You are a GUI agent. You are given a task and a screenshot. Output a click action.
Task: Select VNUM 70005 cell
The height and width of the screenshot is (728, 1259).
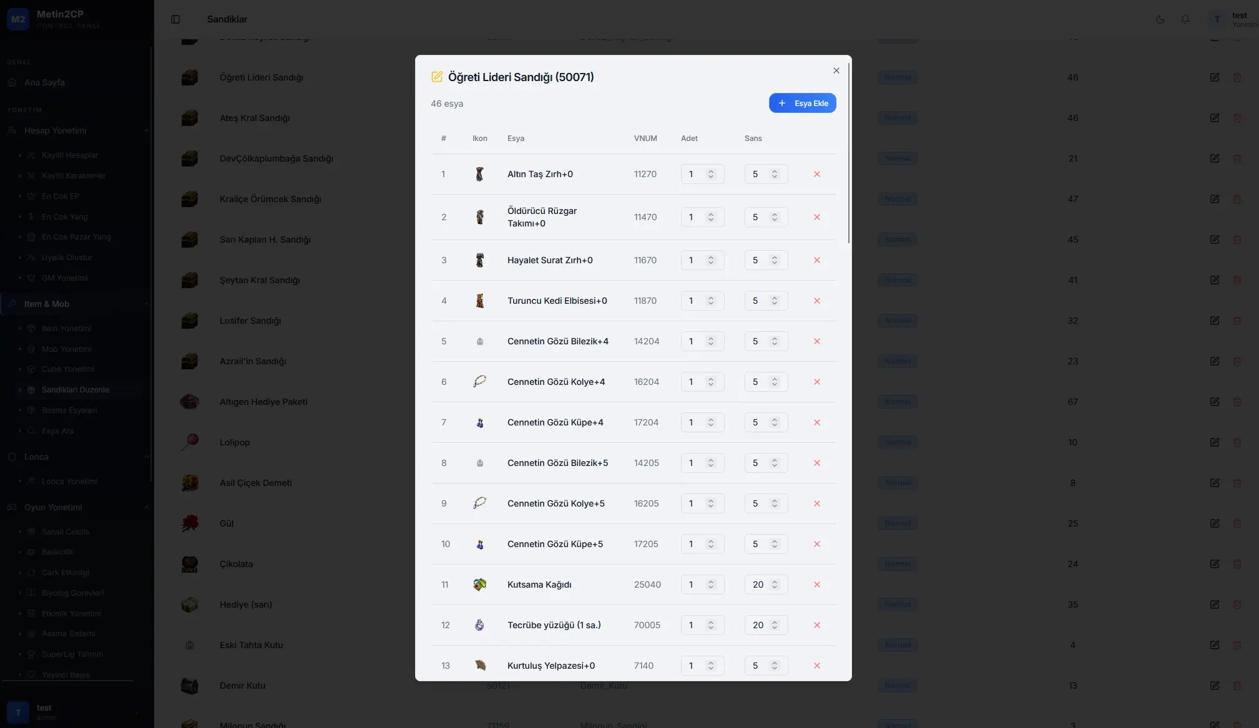(647, 625)
